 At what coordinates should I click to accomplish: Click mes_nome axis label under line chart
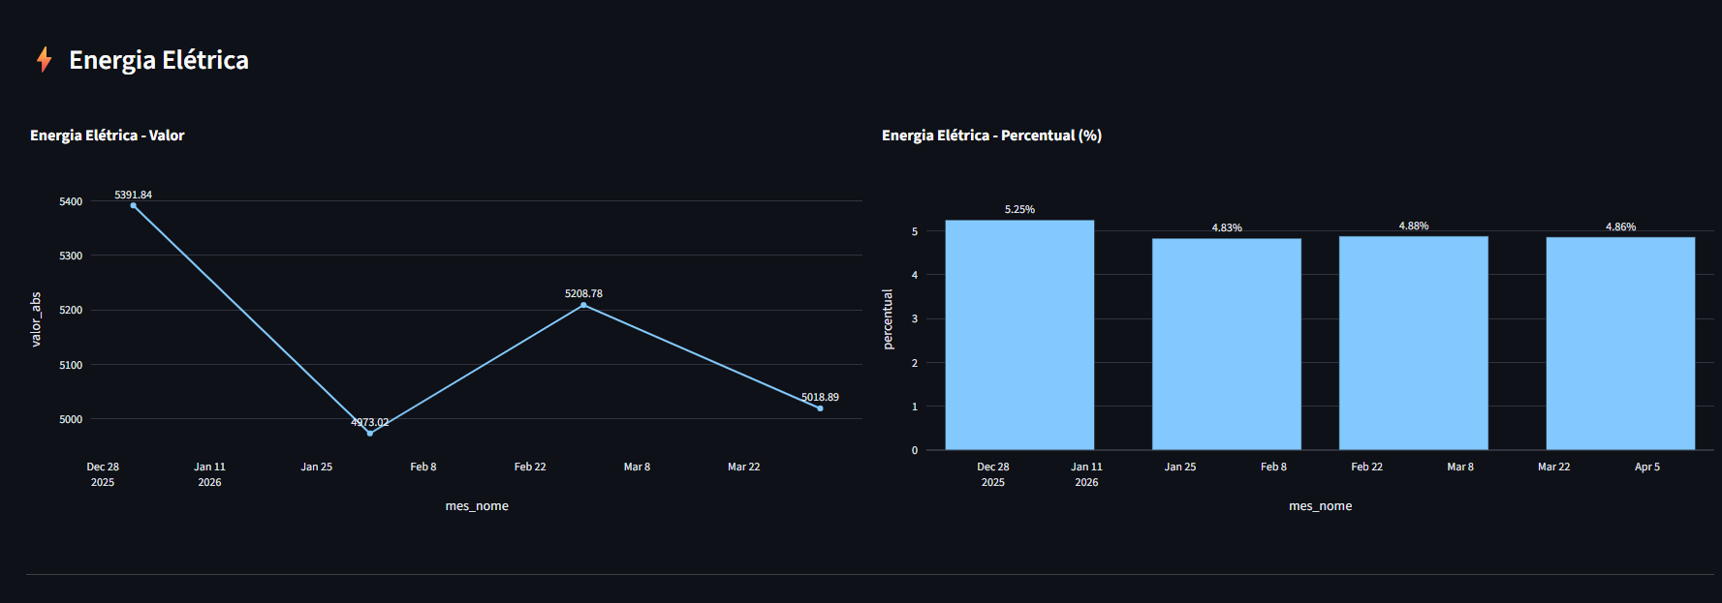(x=477, y=506)
